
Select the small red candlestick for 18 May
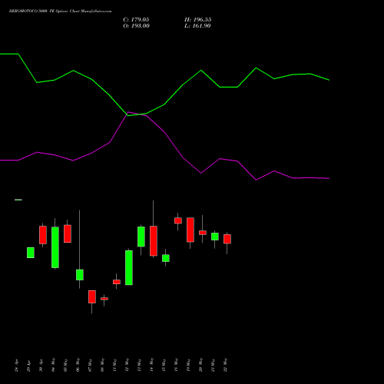pos(178,220)
